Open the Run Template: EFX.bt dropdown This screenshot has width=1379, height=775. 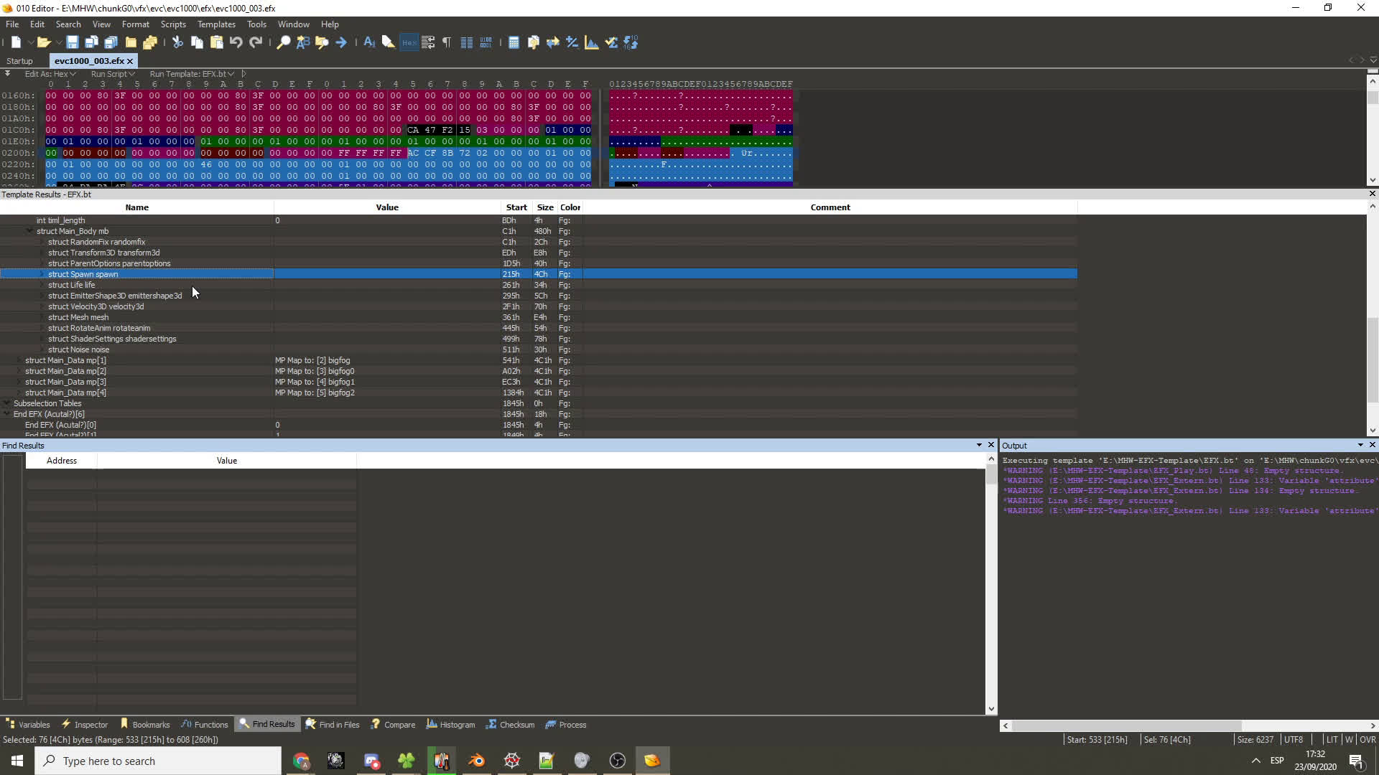192,74
